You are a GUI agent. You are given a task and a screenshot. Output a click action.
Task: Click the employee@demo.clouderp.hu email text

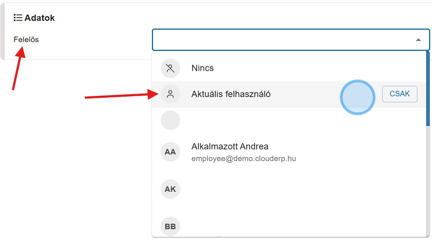pos(243,159)
